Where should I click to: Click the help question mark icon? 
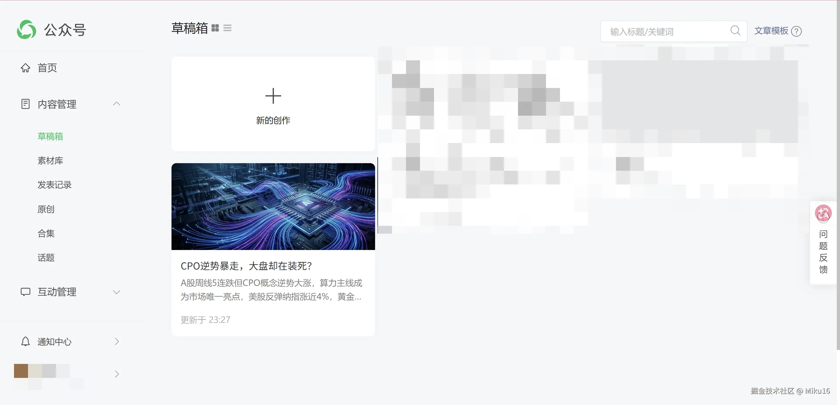[796, 31]
